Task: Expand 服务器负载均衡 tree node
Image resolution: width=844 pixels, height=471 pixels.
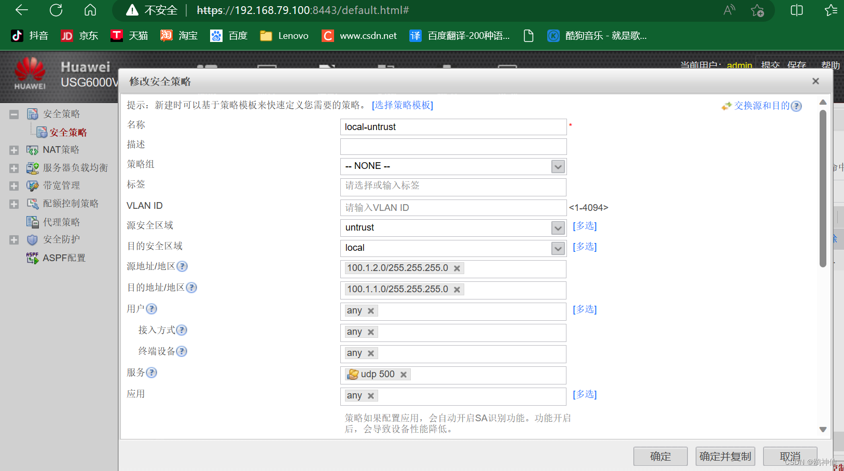Action: click(x=14, y=168)
